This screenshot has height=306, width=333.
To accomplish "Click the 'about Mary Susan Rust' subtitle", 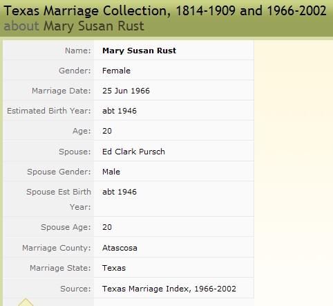I will [x=74, y=26].
